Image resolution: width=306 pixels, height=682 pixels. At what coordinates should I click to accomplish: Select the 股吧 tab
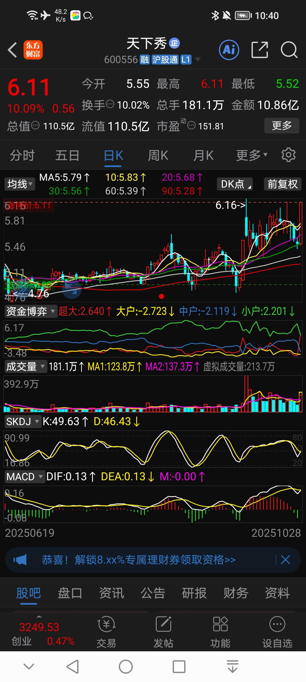coord(28,593)
